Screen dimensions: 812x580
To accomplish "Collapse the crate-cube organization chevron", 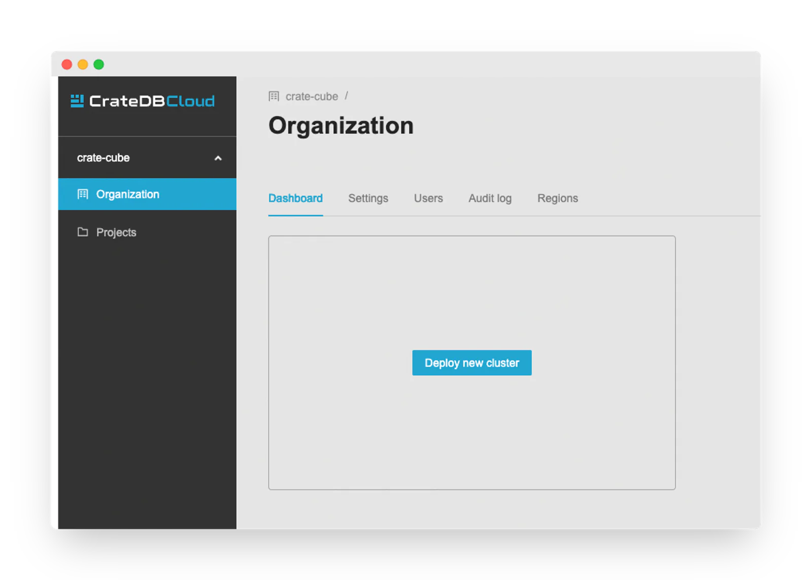I will [x=218, y=158].
